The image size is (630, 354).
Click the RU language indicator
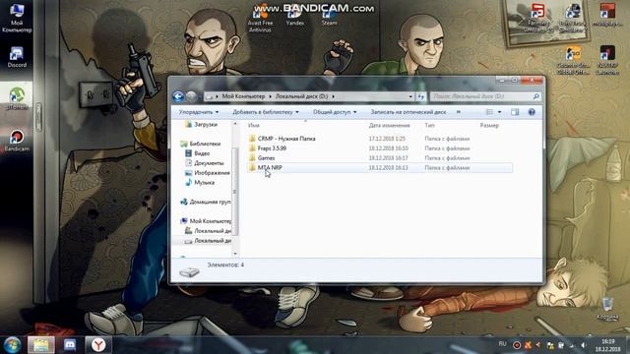coord(502,344)
